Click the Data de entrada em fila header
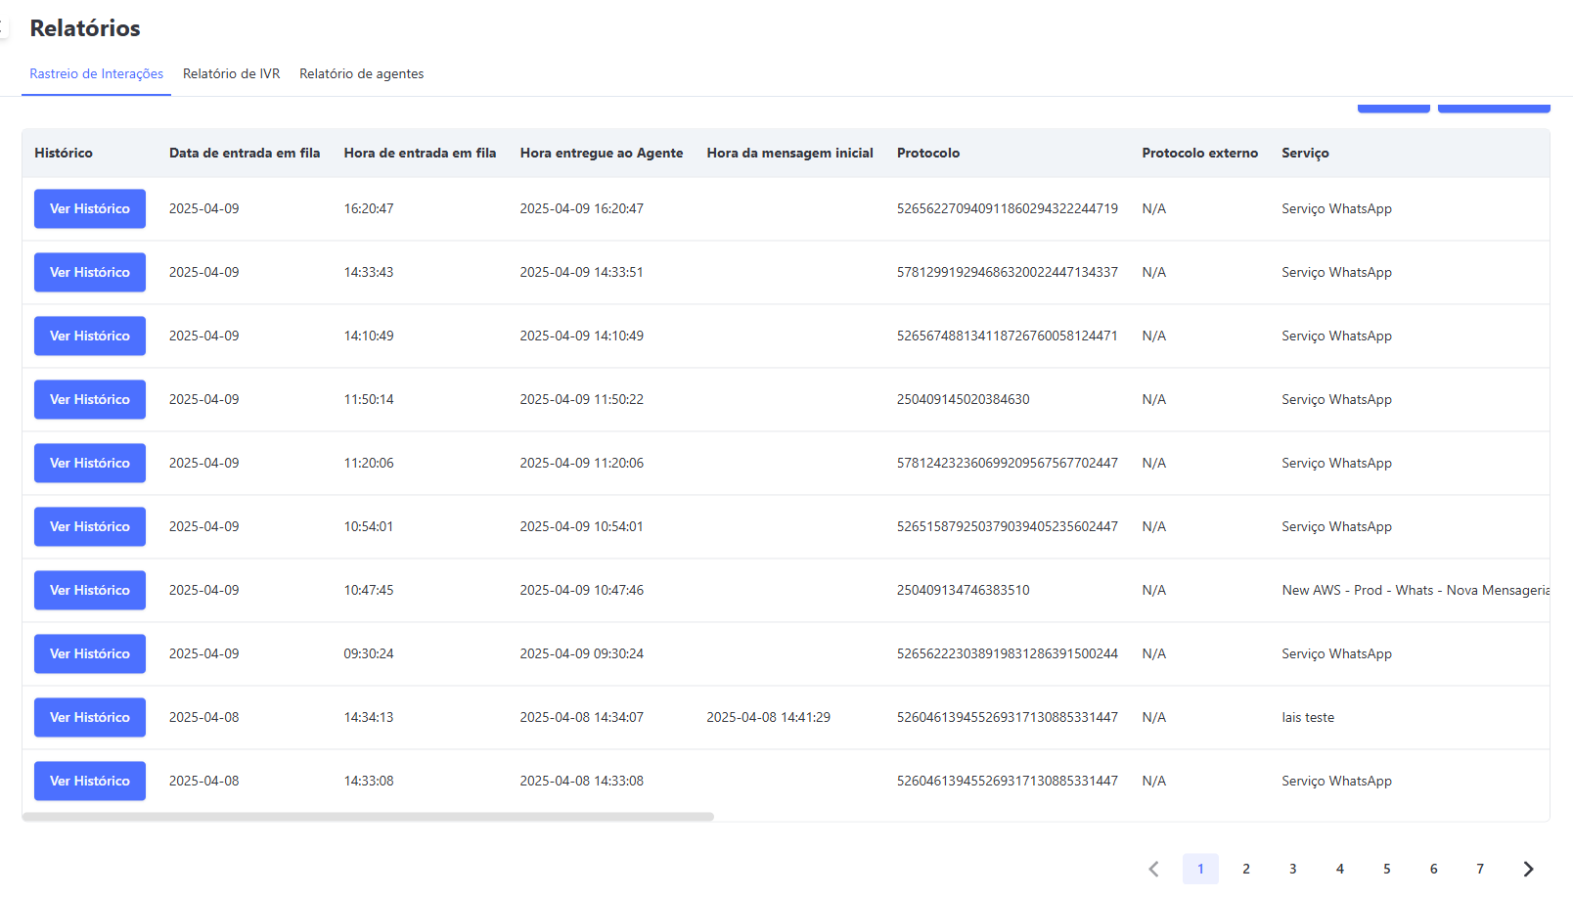 tap(245, 153)
